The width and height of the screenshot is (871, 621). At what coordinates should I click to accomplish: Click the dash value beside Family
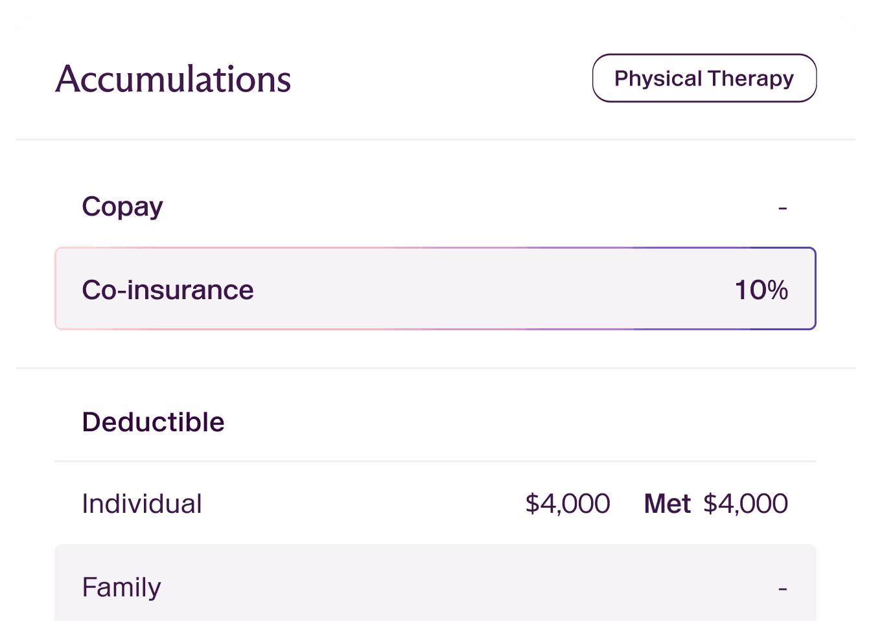pos(782,589)
